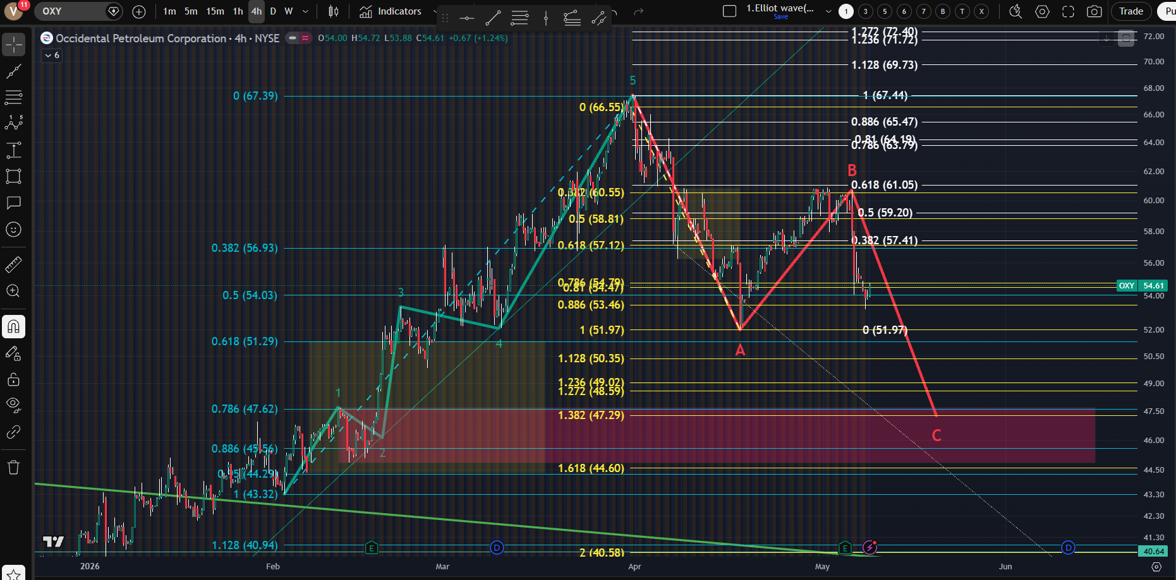Open the Fibonacci tools group in sidebar
Image resolution: width=1176 pixels, height=580 pixels.
[13, 97]
